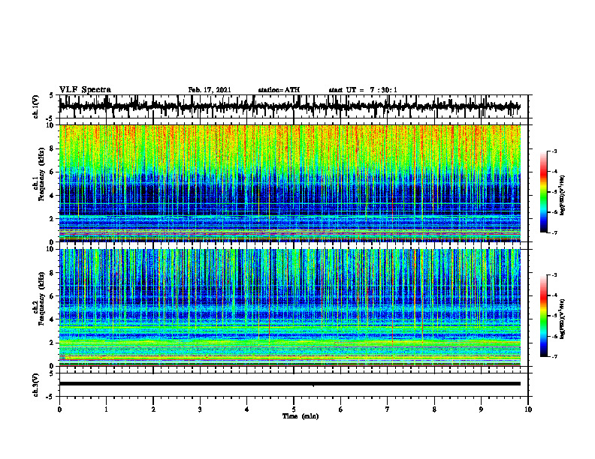The width and height of the screenshot is (595, 459).
Task: Click time axis tick label 7
Action: [388, 409]
